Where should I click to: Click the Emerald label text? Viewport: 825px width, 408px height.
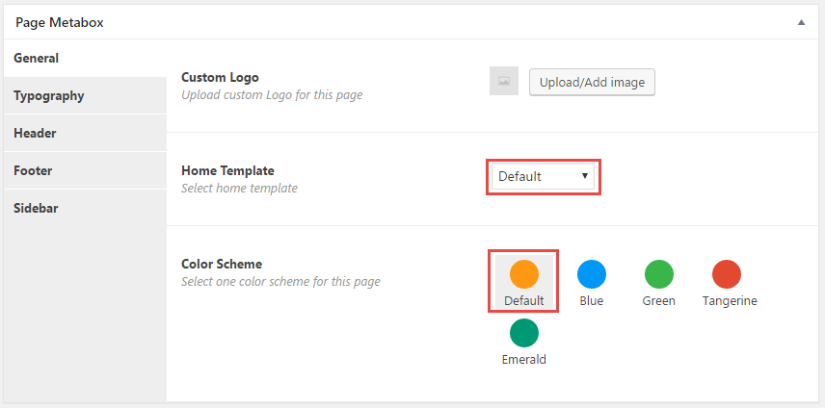point(524,360)
